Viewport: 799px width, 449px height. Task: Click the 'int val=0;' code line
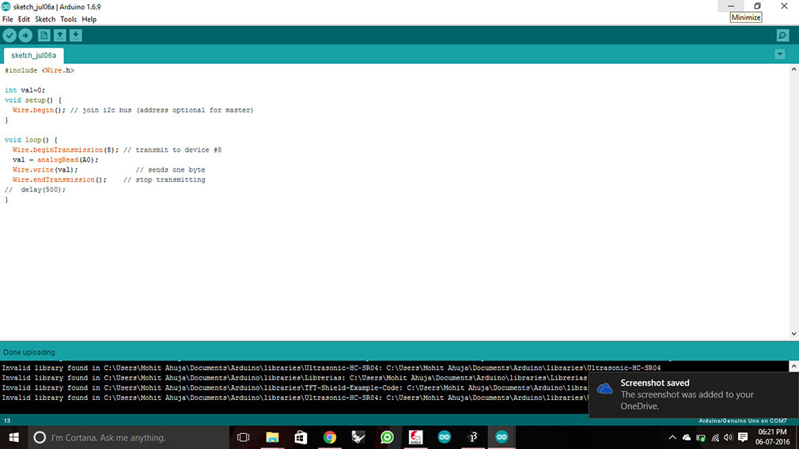(25, 90)
